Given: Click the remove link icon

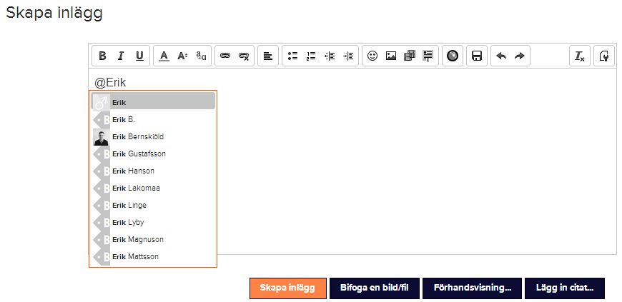Looking at the screenshot, I should tap(244, 56).
